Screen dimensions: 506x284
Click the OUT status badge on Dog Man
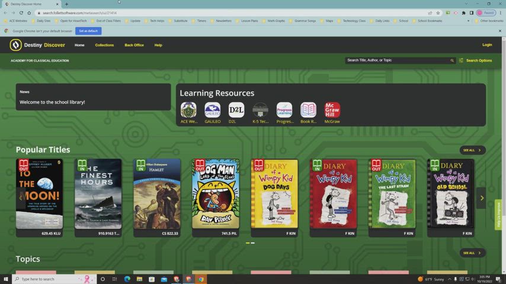click(x=200, y=165)
